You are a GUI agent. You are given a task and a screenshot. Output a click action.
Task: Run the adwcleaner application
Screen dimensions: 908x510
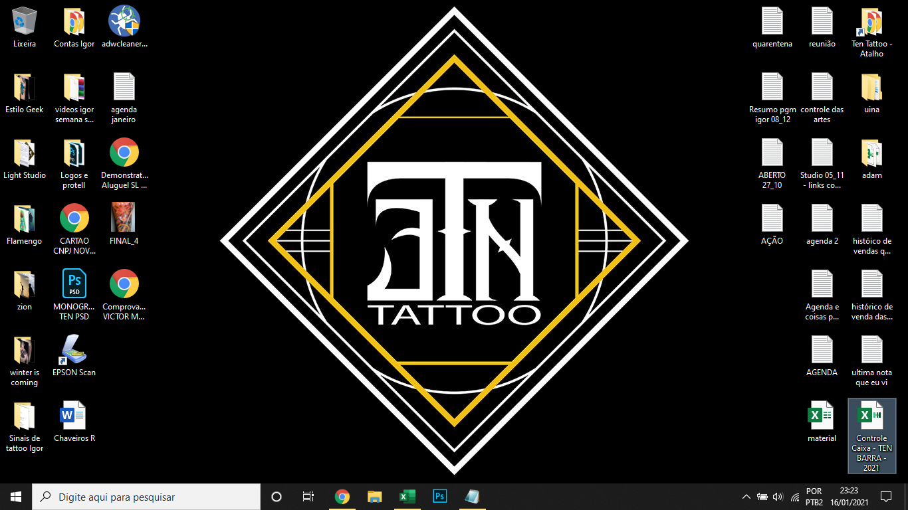point(124,20)
